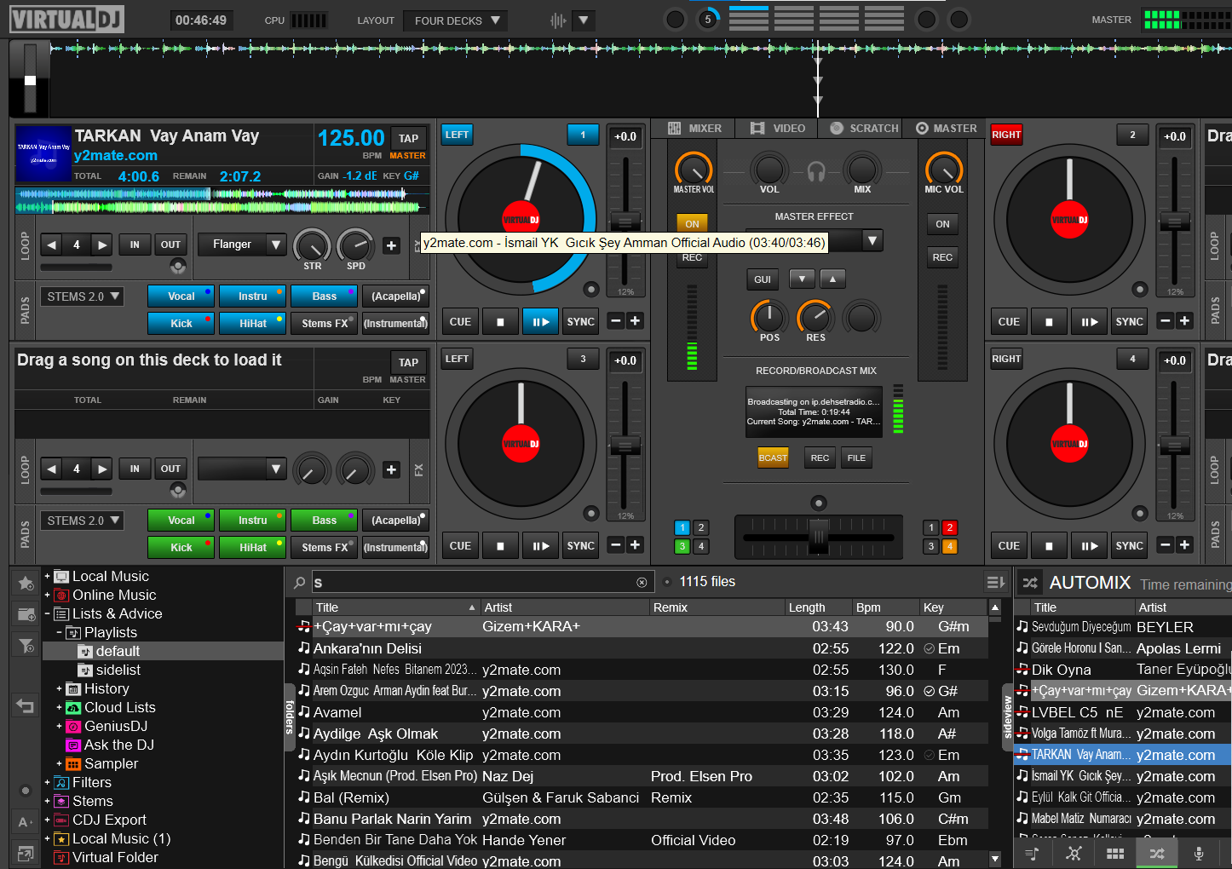Image resolution: width=1232 pixels, height=869 pixels.
Task: Click the plus icon beside deck 1 SPD knob
Action: pyautogui.click(x=391, y=245)
